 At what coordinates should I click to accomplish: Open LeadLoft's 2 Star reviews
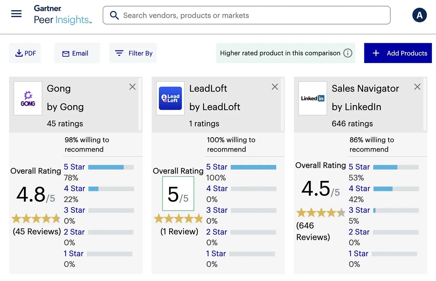(x=217, y=232)
